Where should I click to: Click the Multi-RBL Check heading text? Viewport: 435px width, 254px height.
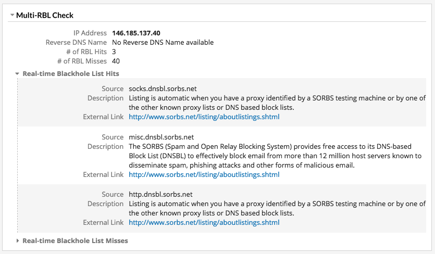click(x=45, y=16)
